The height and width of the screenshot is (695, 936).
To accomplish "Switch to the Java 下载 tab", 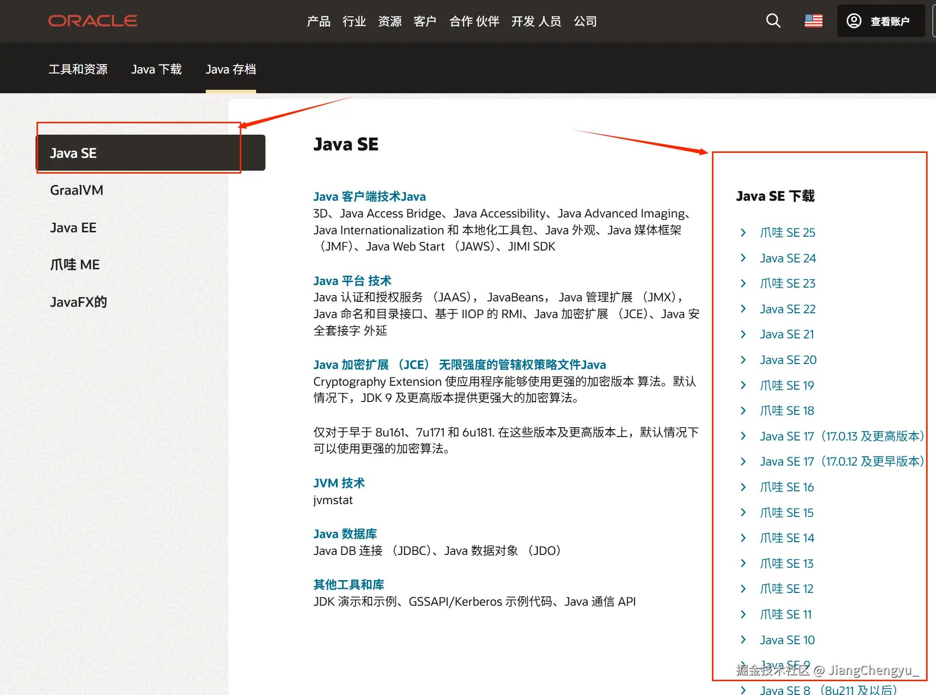I will 156,69.
